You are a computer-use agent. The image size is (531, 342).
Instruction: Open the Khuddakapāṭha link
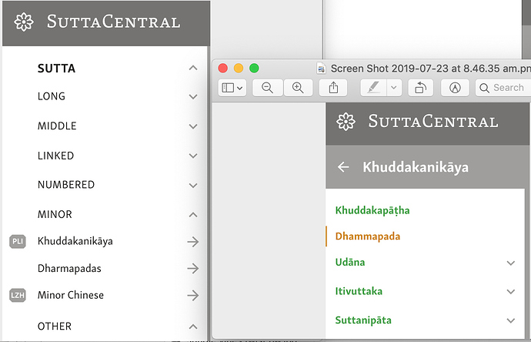(372, 210)
